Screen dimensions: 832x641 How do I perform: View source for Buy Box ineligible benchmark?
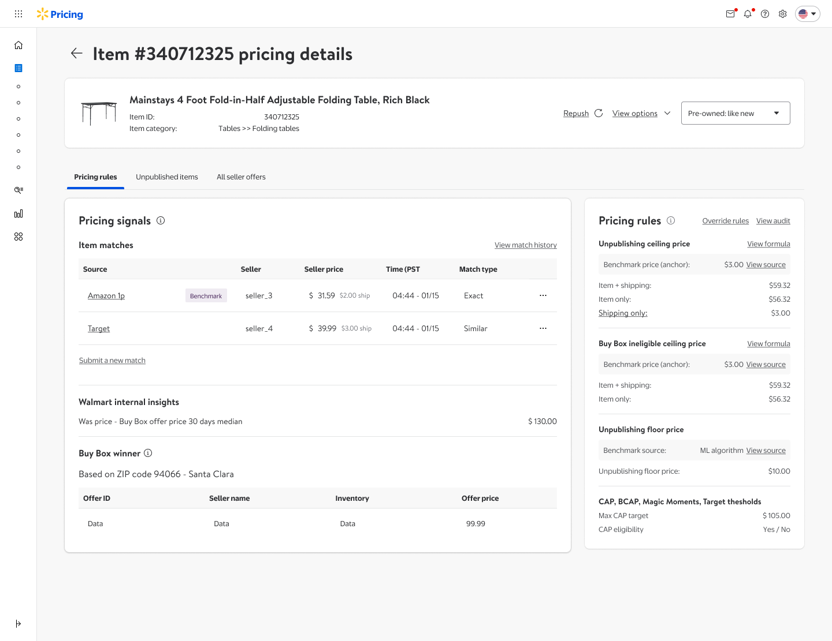(766, 365)
